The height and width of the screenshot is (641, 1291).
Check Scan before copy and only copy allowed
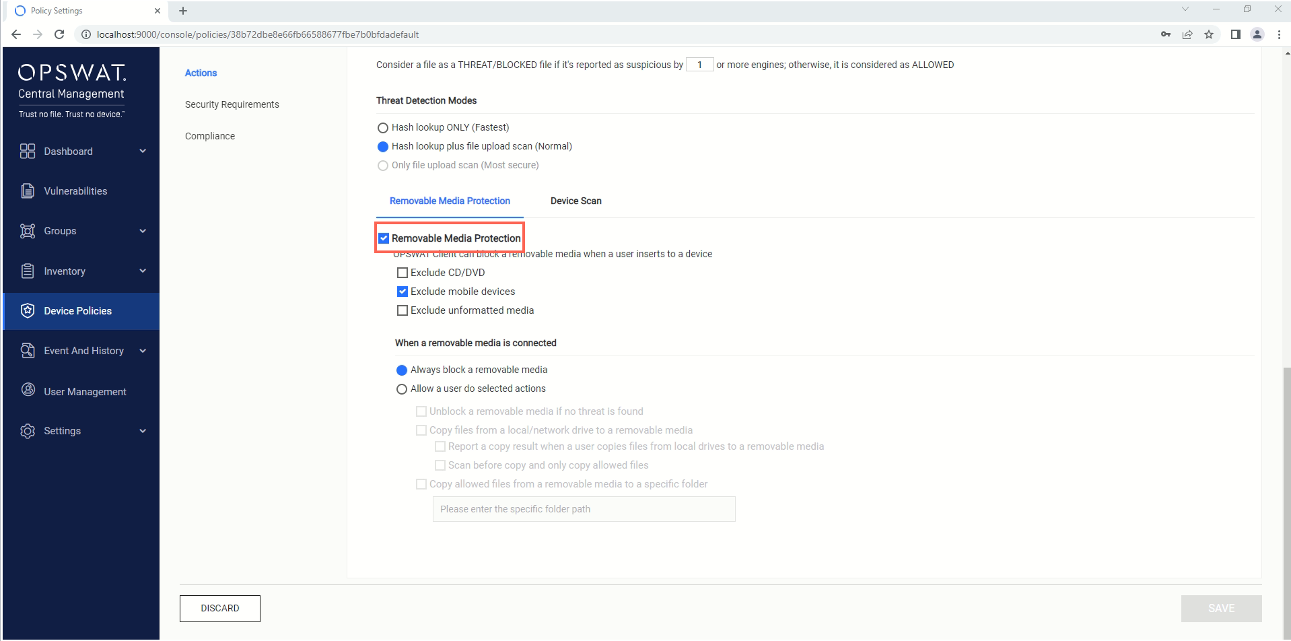tap(440, 465)
